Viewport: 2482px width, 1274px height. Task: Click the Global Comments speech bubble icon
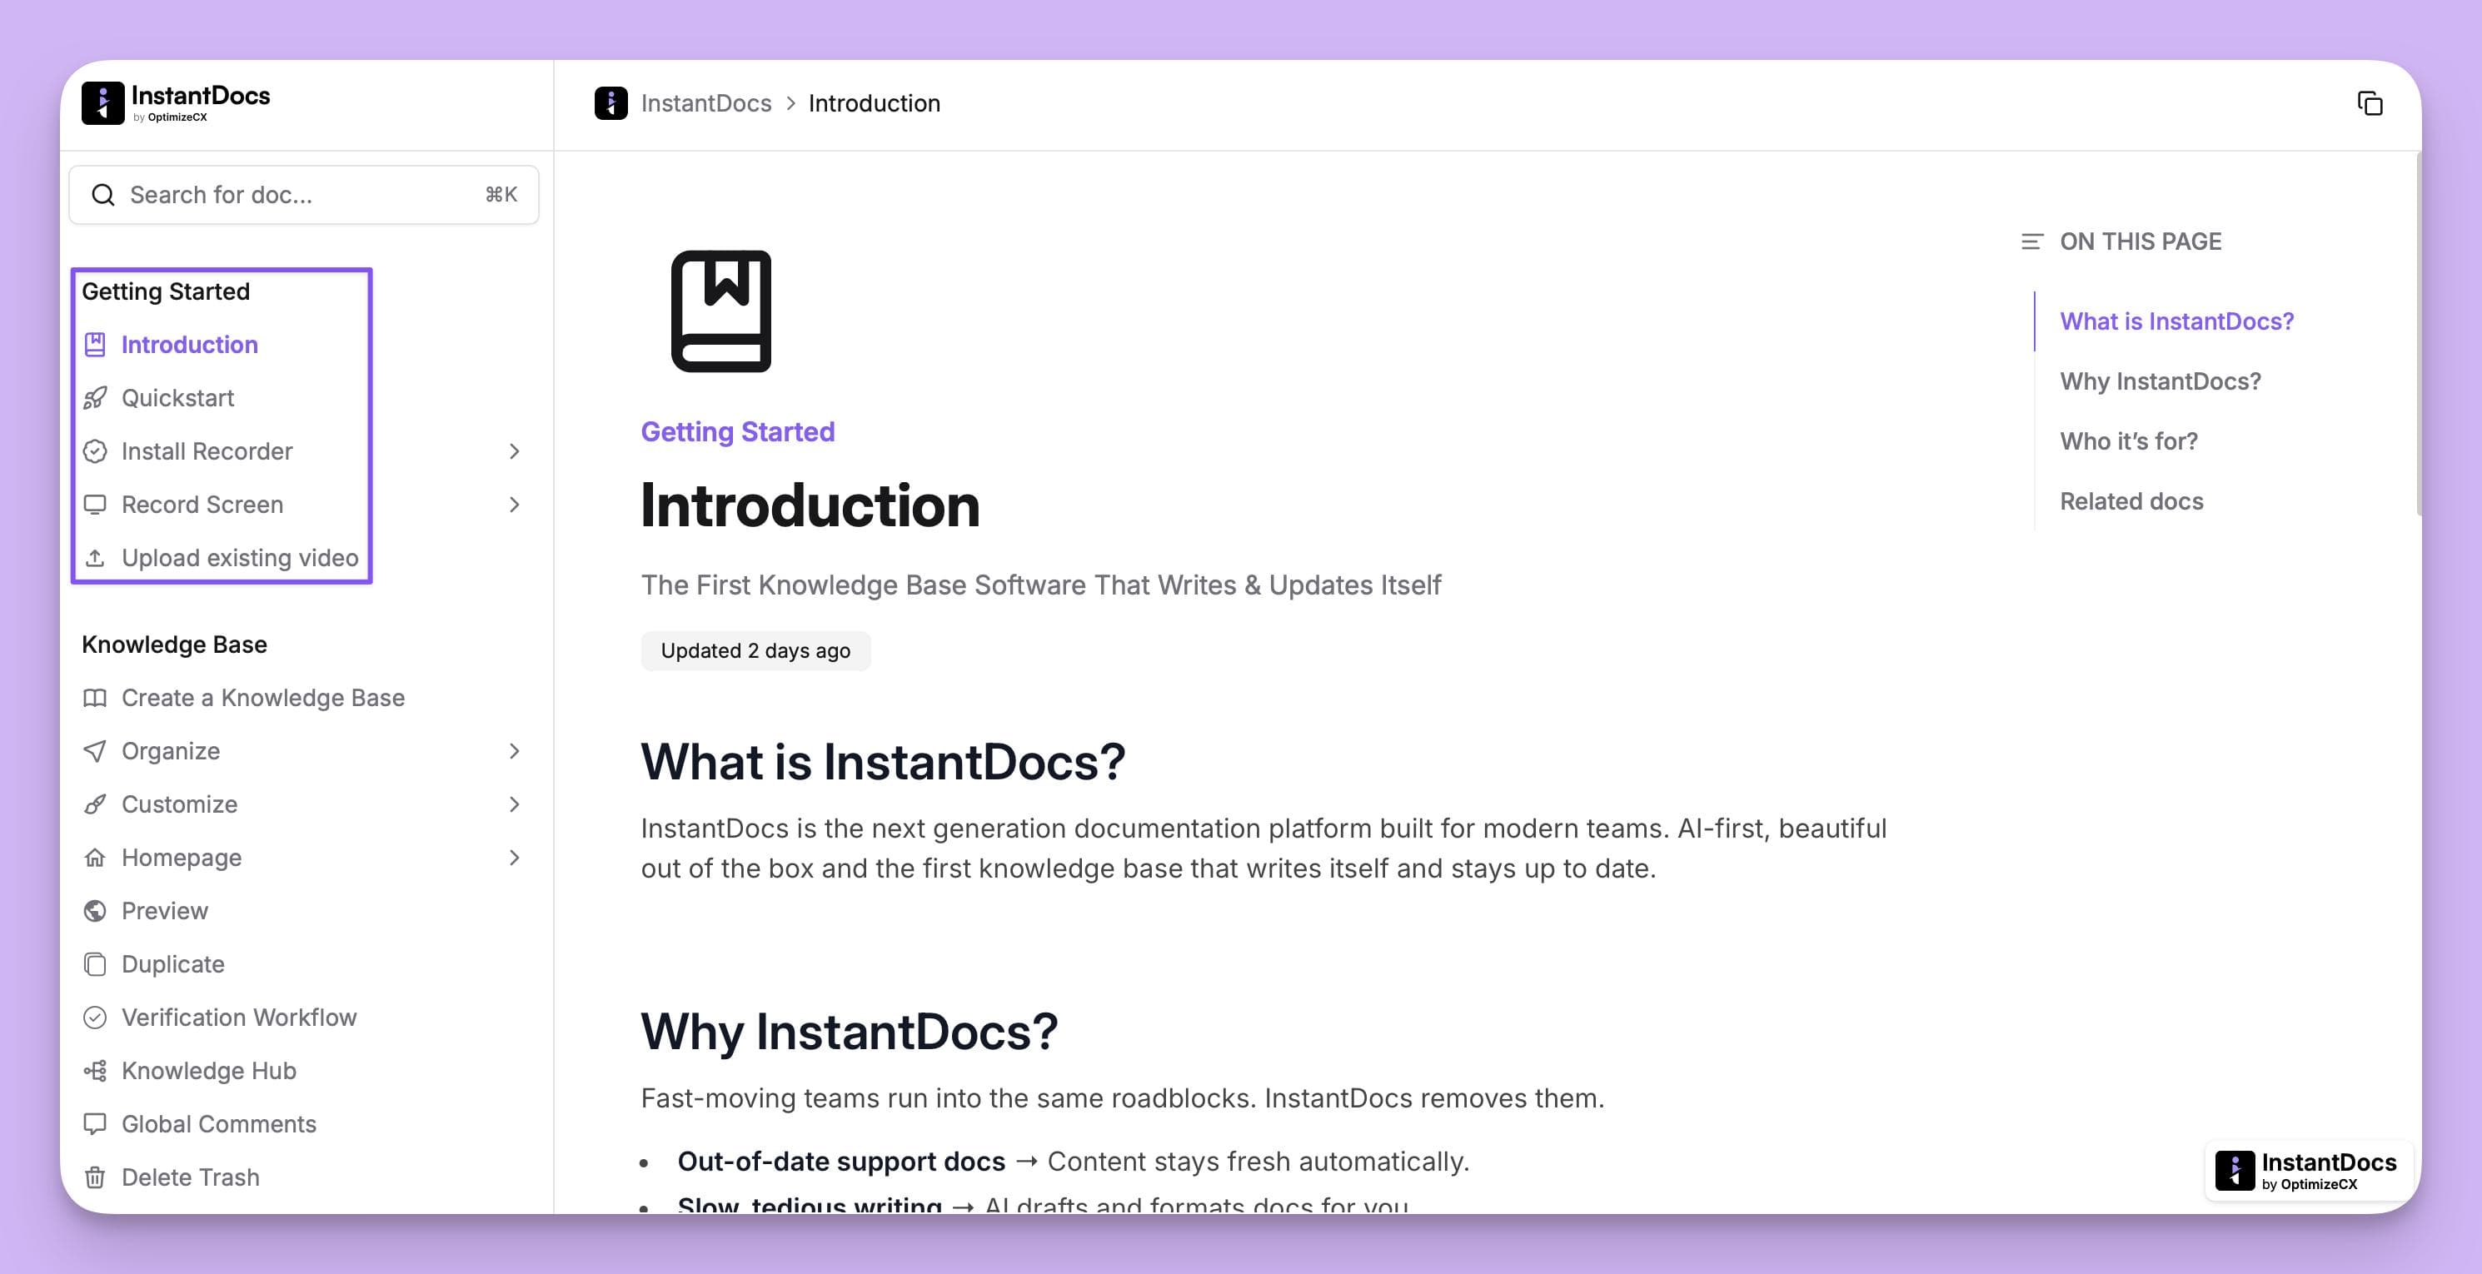(x=96, y=1122)
